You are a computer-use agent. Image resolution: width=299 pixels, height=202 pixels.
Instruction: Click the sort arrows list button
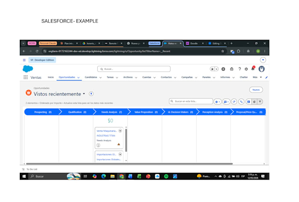[241, 102]
